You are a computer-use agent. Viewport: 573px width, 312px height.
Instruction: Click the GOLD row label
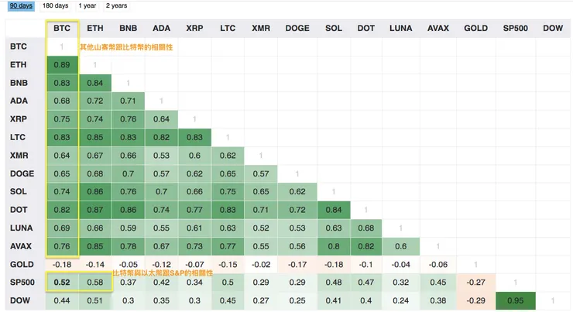tap(21, 264)
